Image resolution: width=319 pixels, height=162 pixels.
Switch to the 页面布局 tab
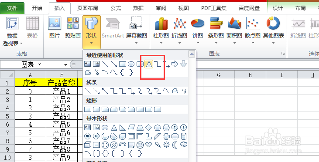click(x=87, y=8)
